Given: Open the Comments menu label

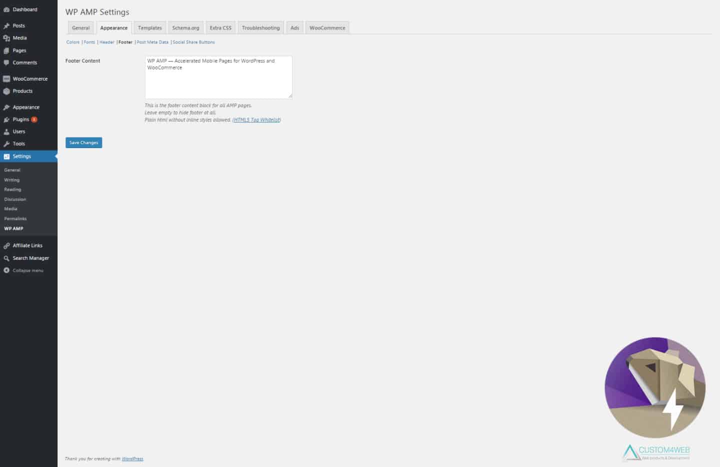Looking at the screenshot, I should pos(25,63).
